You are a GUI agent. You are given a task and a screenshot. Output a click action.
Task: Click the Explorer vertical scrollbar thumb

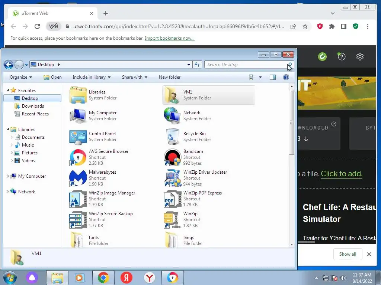coord(292,122)
